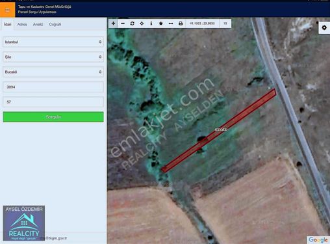The image size is (330, 244).
Task: Open the orange hamburger menu
Action: pos(7,10)
